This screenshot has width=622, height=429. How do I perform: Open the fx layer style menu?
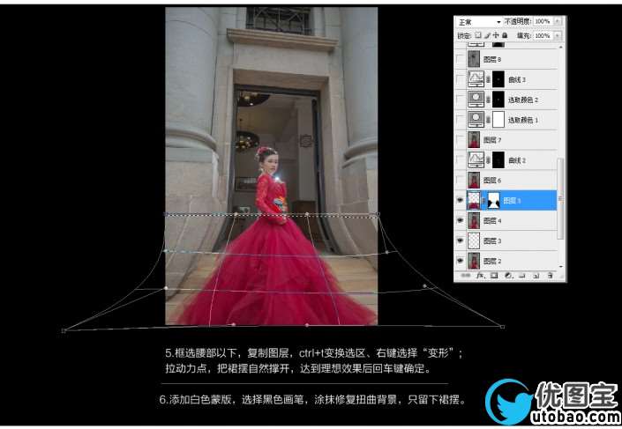tap(480, 276)
